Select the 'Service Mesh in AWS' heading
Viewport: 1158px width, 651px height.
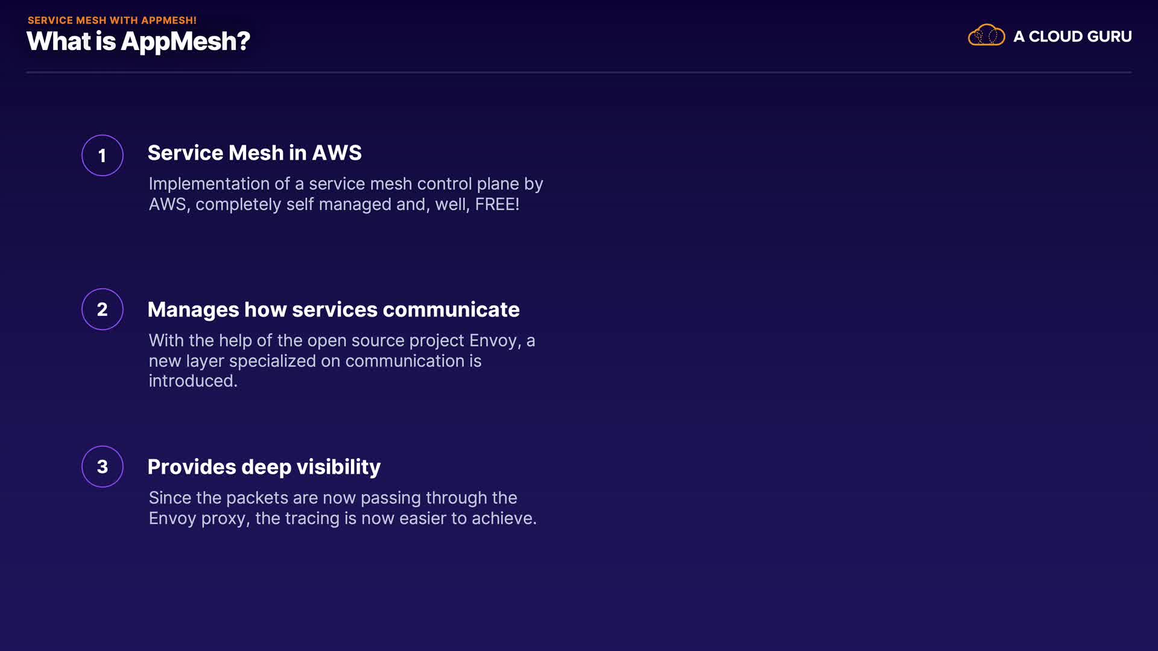tap(255, 153)
